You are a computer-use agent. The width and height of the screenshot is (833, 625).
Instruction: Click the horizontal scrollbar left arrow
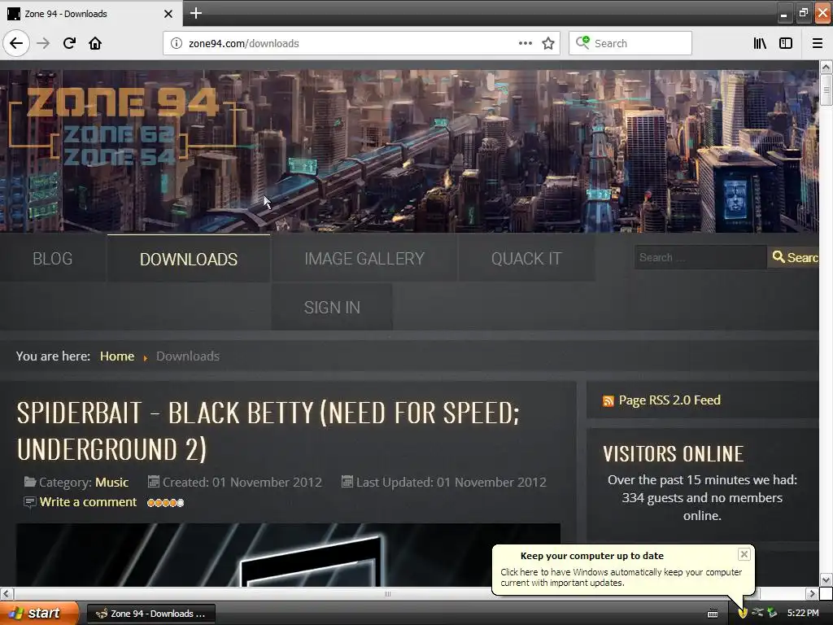point(7,593)
